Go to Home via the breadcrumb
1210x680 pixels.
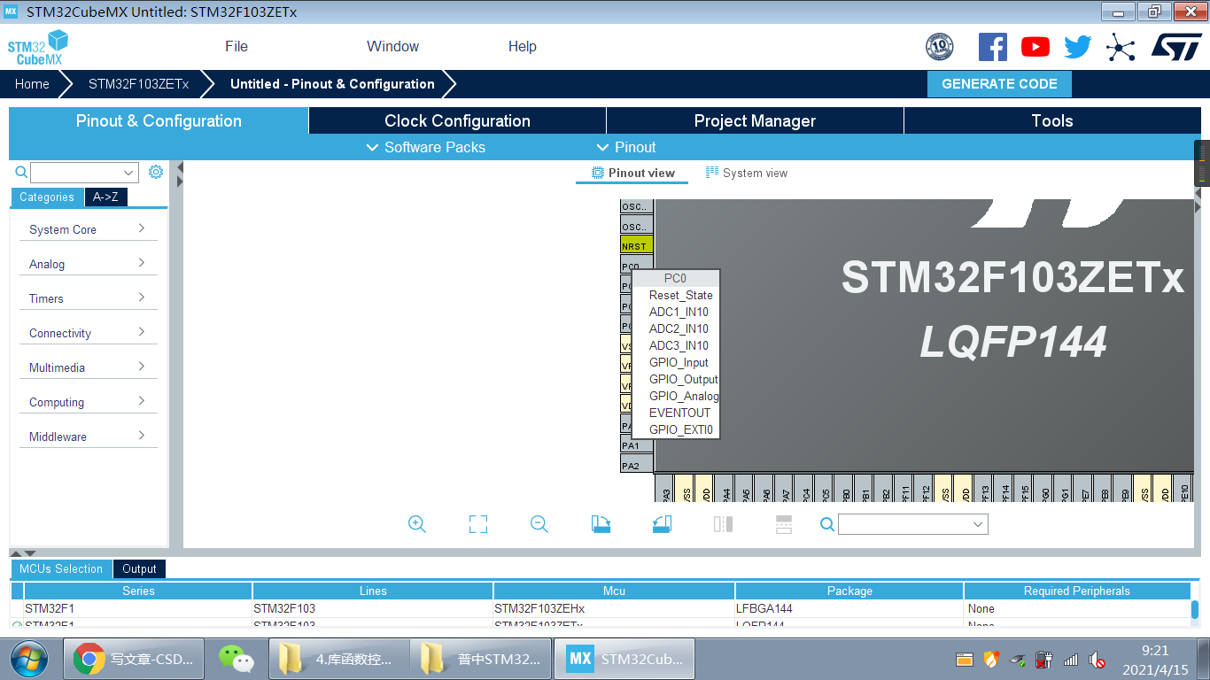32,83
